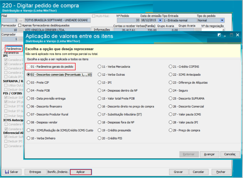The height and width of the screenshot is (178, 243).
Task: Click Cancelar in the main order window
Action: point(198,172)
